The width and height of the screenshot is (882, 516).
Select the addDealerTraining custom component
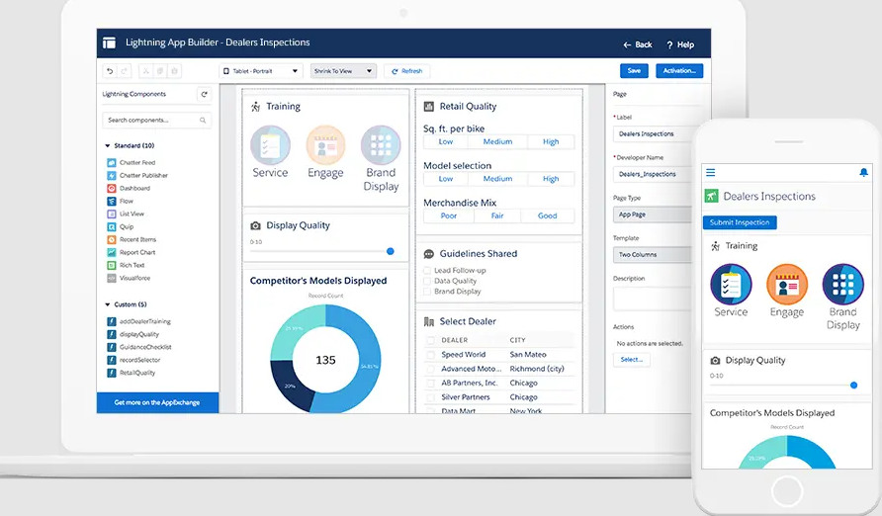coord(139,321)
